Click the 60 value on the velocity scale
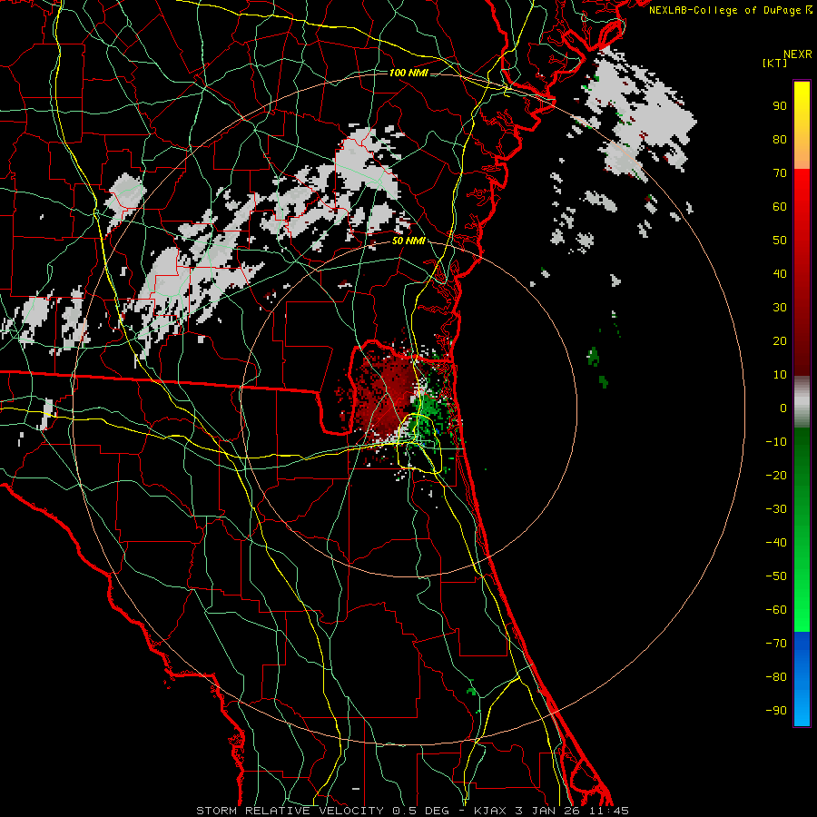Viewport: 817px width, 817px height. pos(780,207)
